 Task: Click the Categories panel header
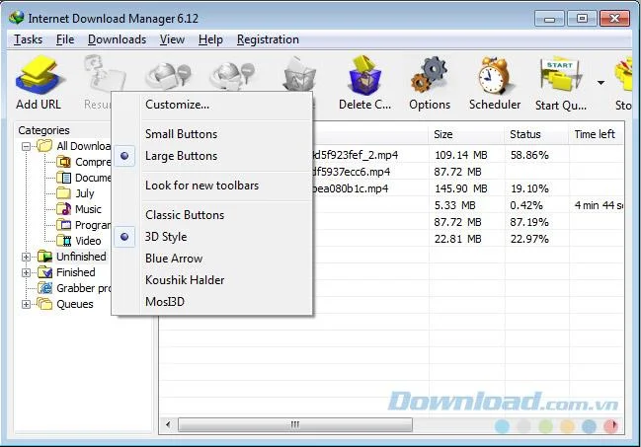pos(43,130)
